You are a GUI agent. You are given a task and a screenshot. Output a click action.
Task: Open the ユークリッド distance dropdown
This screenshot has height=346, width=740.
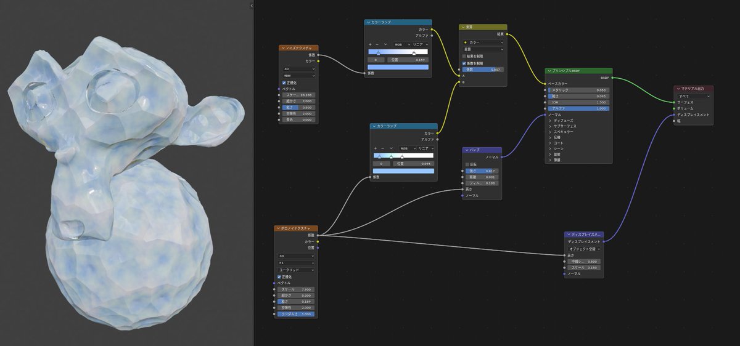(296, 270)
